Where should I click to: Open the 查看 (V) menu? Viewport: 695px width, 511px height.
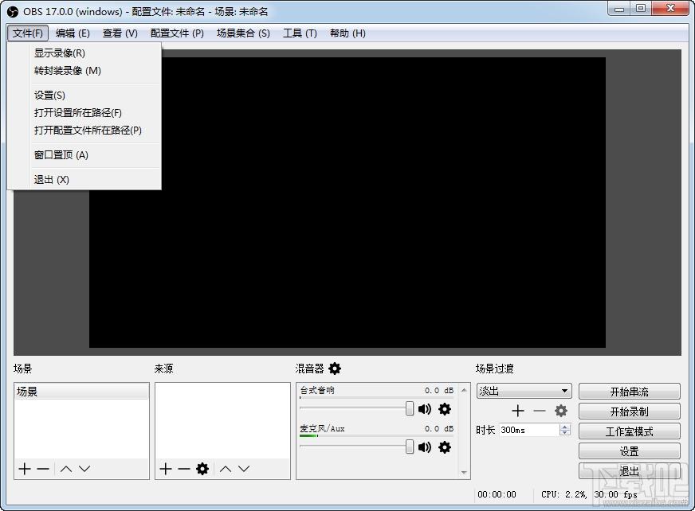coord(120,33)
